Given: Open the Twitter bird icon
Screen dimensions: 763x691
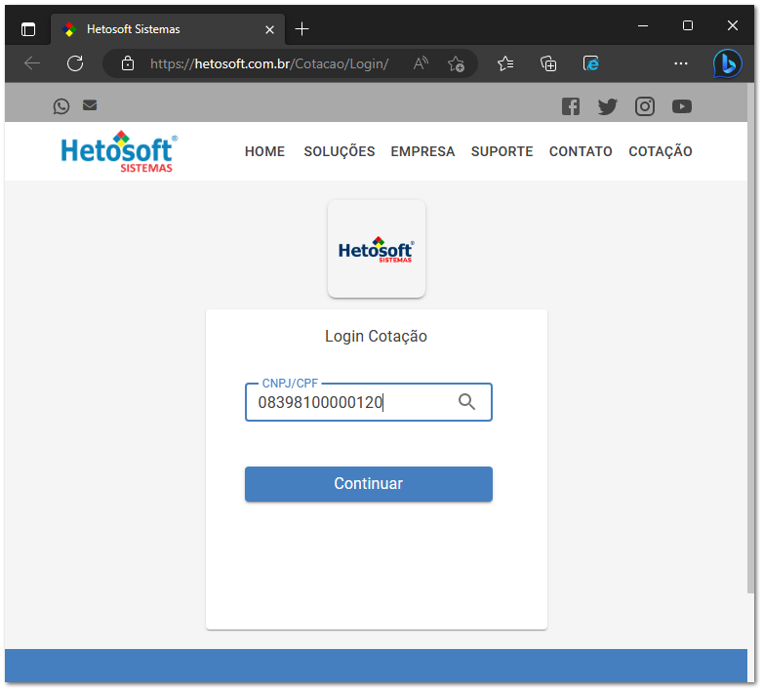Looking at the screenshot, I should [x=607, y=106].
